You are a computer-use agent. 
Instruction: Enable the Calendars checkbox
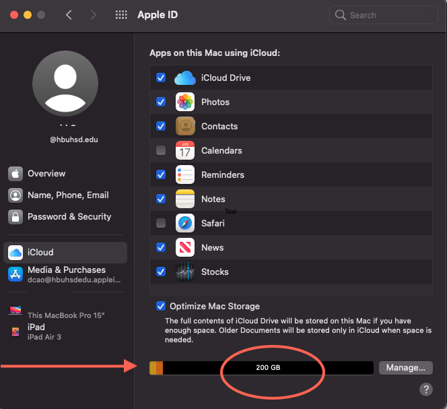[161, 150]
